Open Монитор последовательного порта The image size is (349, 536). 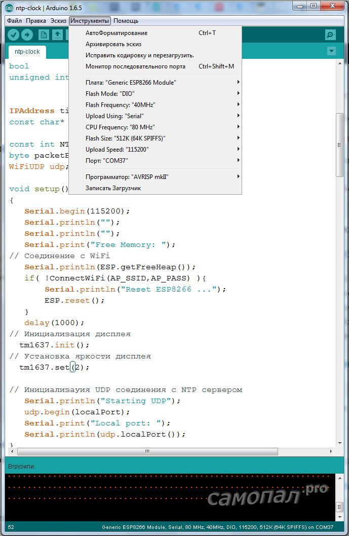(156, 66)
